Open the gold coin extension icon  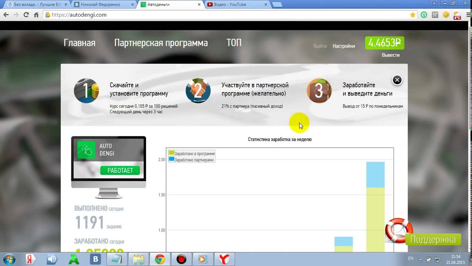tap(446, 15)
